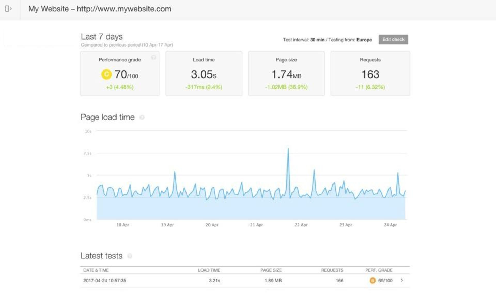This screenshot has height=294, width=496.
Task: Expand the 2017-04-24 test row chevron
Action: pyautogui.click(x=402, y=280)
